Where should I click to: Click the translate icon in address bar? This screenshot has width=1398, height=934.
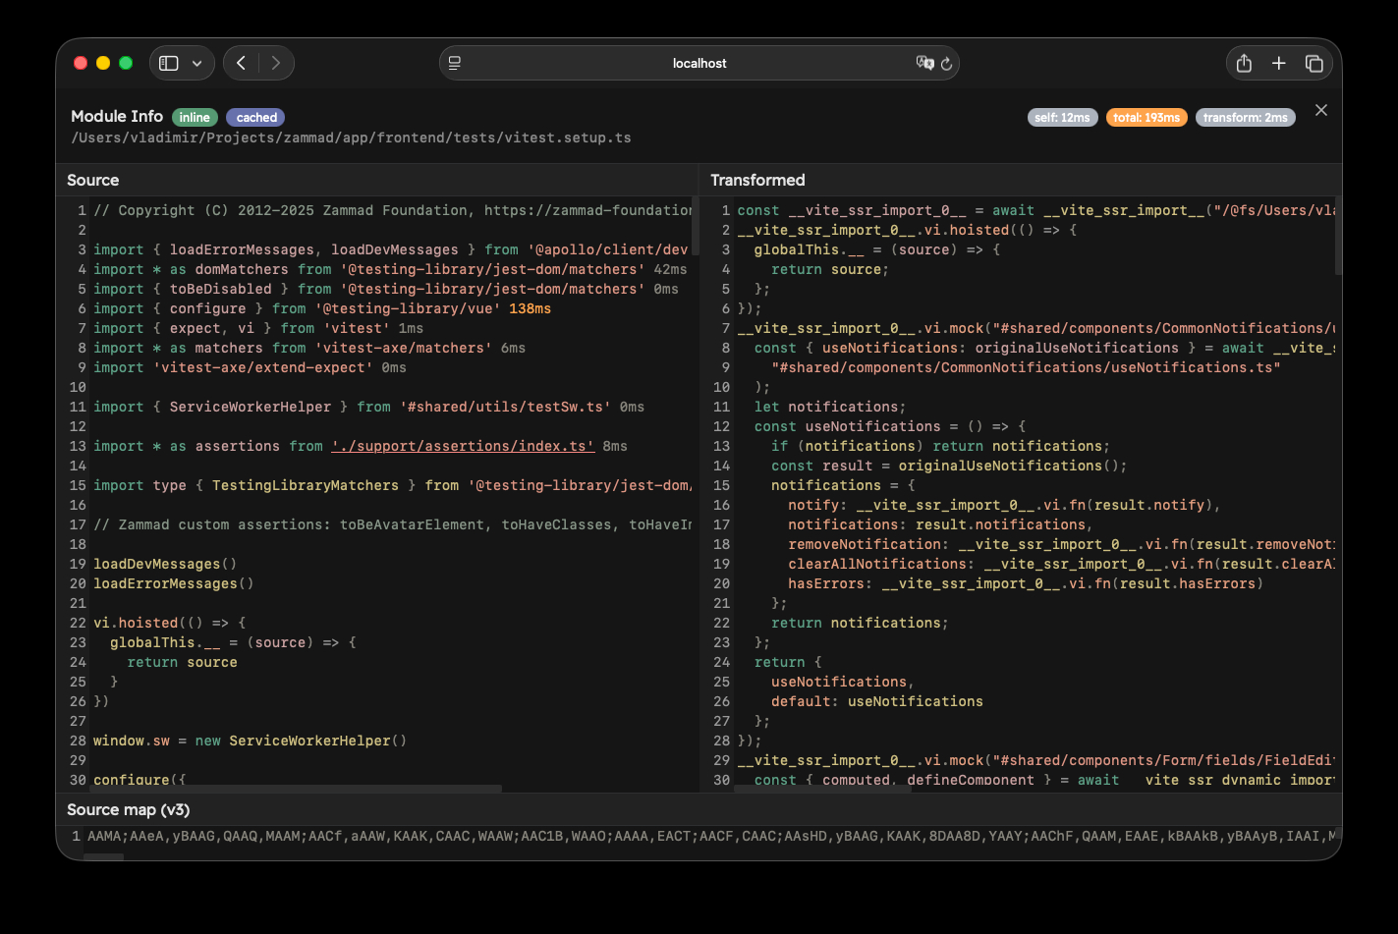923,63
